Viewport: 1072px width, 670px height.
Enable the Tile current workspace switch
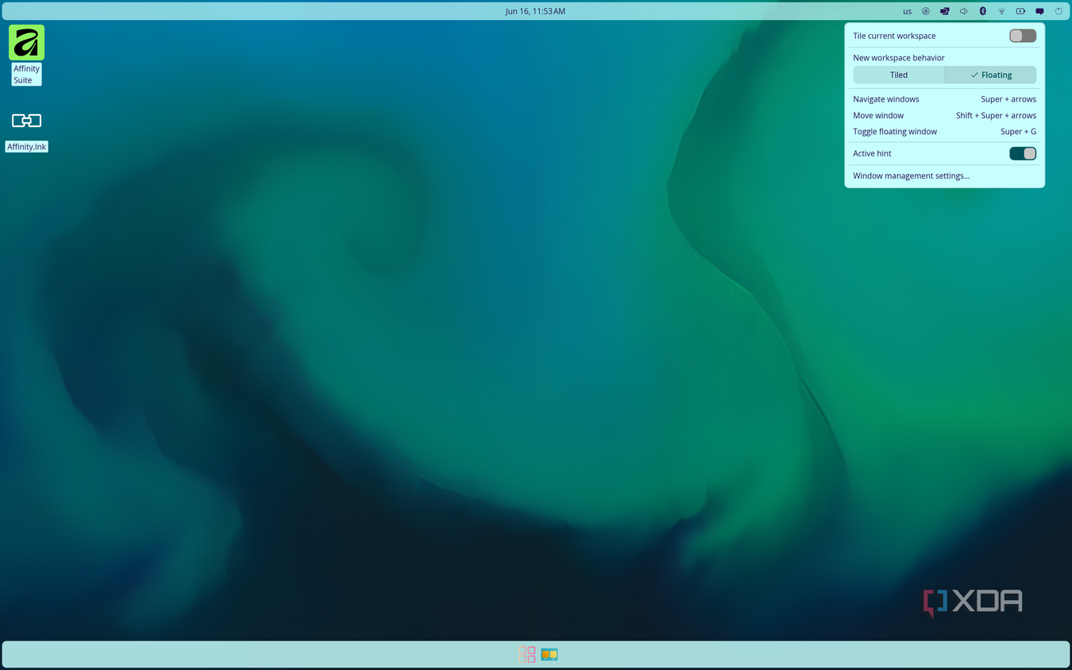(1023, 36)
